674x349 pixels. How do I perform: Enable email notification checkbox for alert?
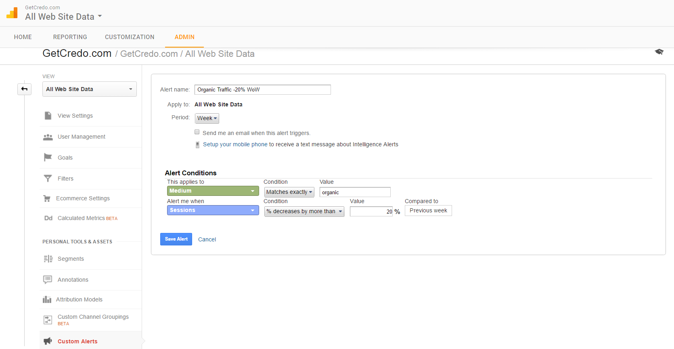point(197,132)
